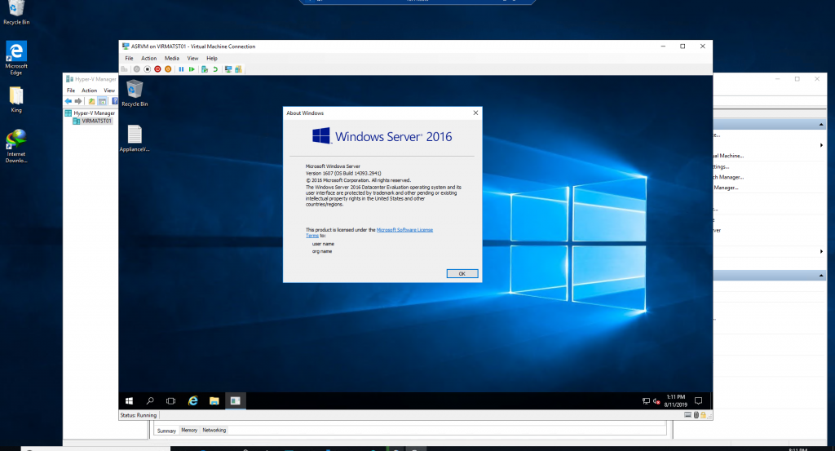Select the ApplianceV... file on VM desktop
This screenshot has height=451, width=835.
coord(135,139)
